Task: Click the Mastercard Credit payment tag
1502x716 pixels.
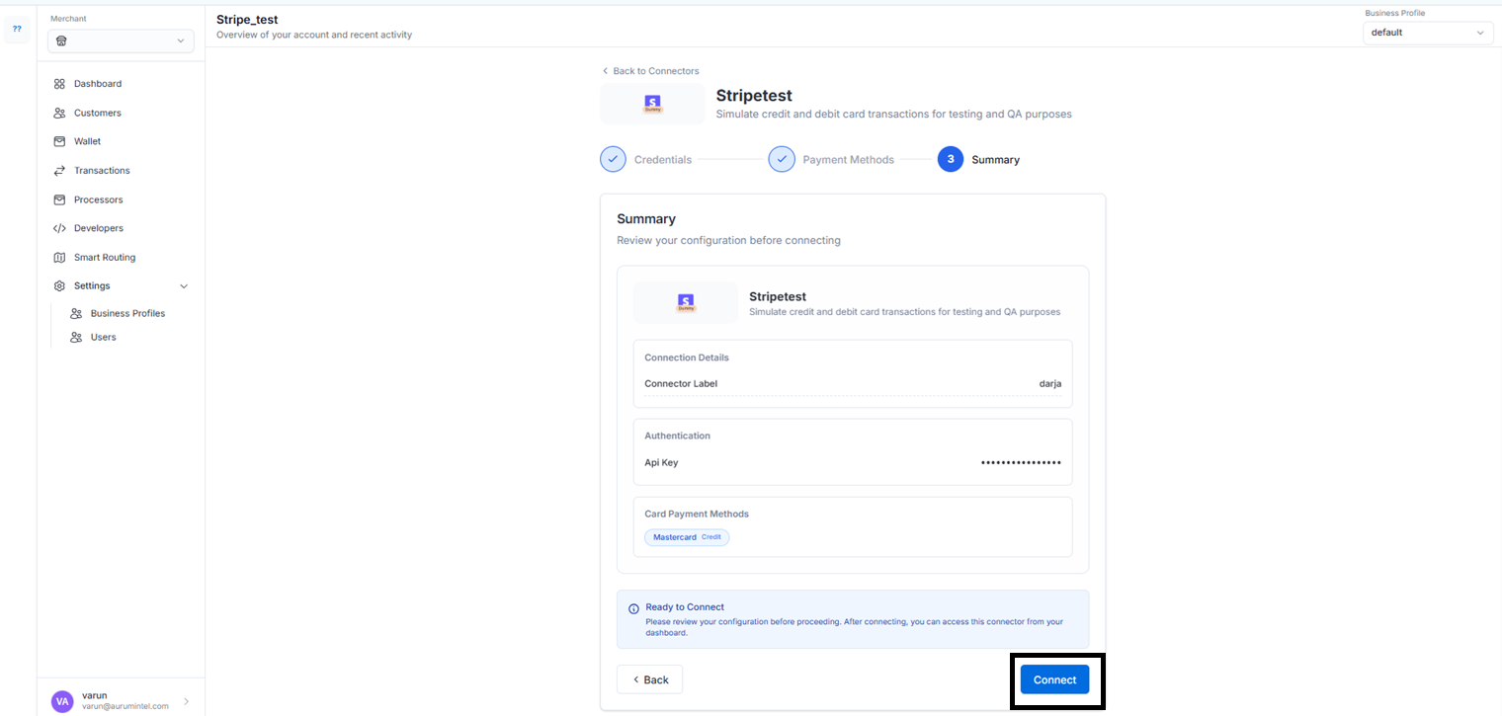Action: [x=686, y=537]
